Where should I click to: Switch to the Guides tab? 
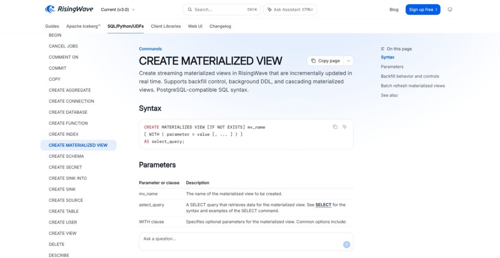[52, 26]
